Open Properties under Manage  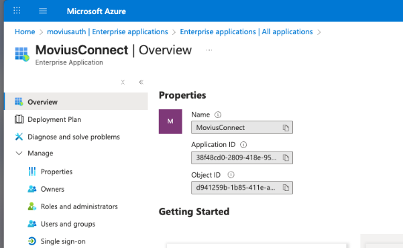tap(56, 172)
